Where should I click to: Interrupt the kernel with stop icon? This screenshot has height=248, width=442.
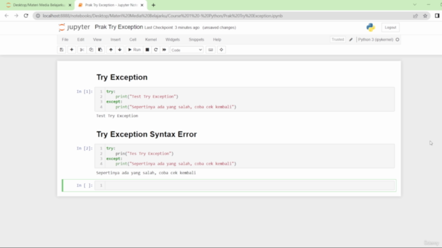point(147,50)
